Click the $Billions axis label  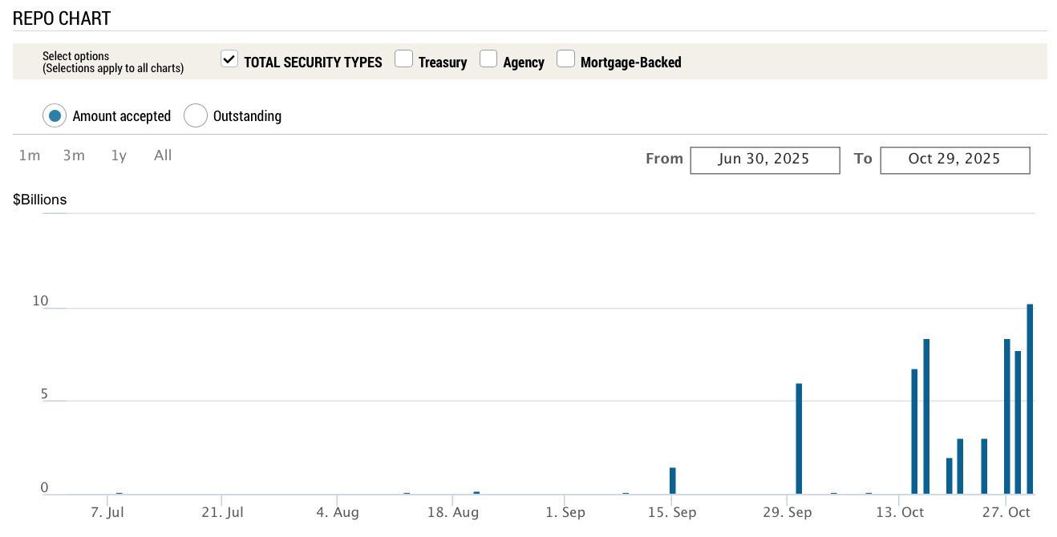[39, 200]
